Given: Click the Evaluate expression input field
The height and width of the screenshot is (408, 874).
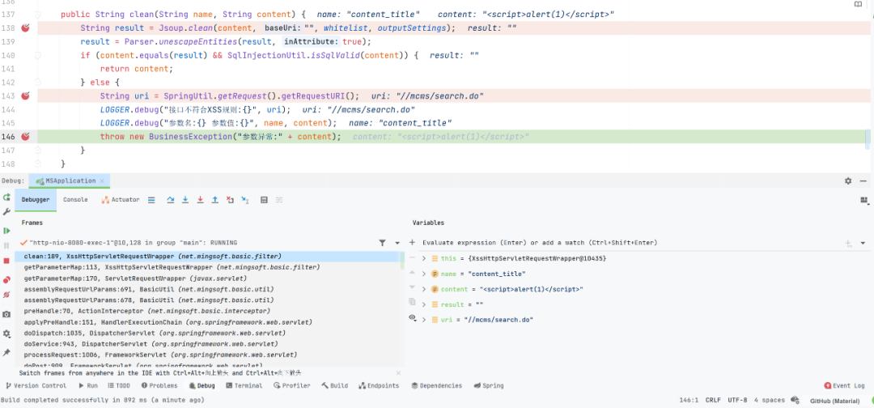Looking at the screenshot, I should point(630,243).
